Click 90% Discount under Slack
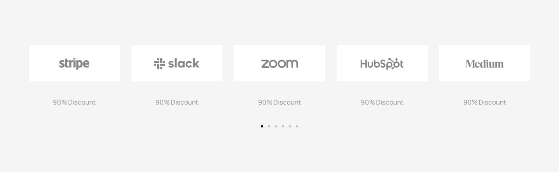Viewport: 559px width, 172px height. (x=177, y=102)
